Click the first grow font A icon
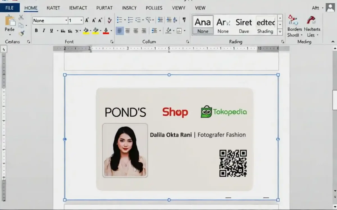This screenshot has width=337, height=210. (x=87, y=20)
